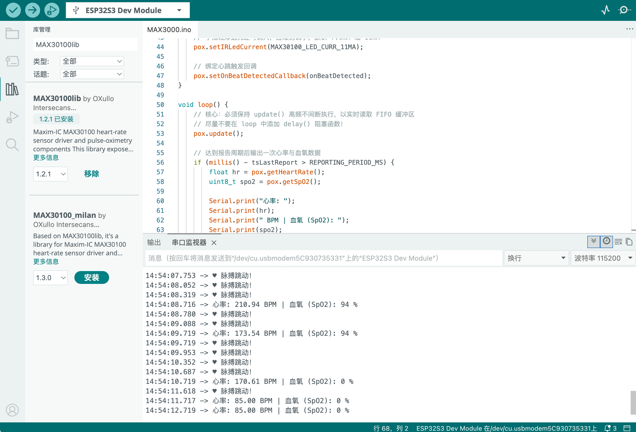Click the MAX30100_milan library title
Screen dimensions: 636x432
64,215
